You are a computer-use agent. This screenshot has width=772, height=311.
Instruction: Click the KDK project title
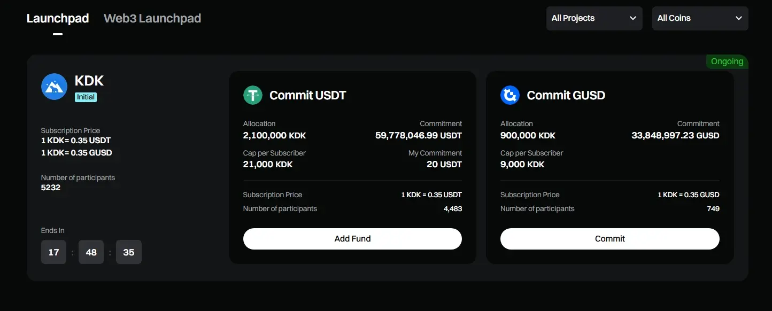89,81
